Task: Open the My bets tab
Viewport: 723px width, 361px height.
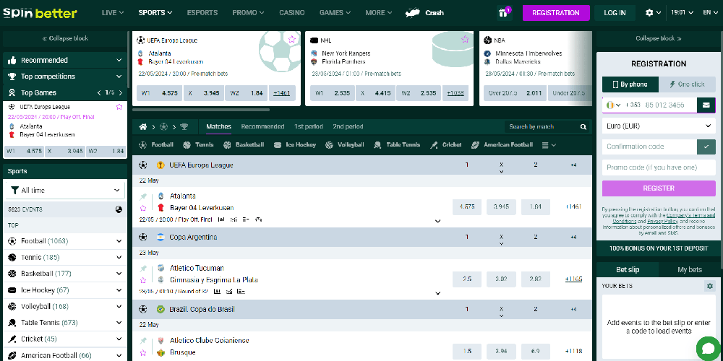Action: [x=689, y=269]
